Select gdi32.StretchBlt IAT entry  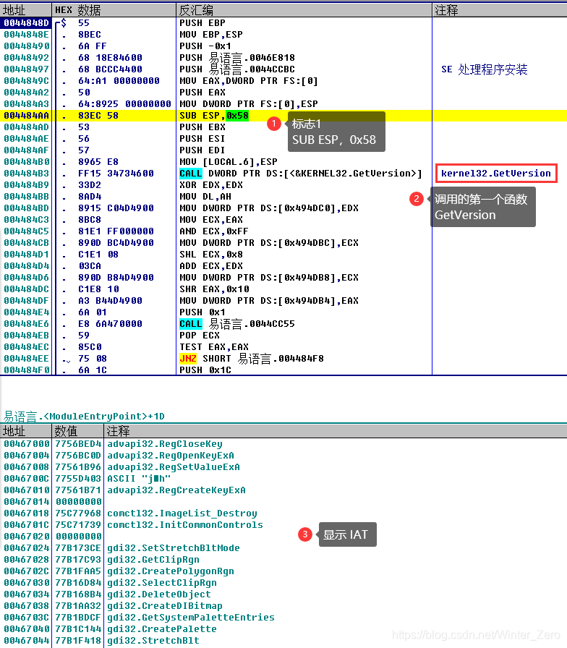click(x=153, y=641)
